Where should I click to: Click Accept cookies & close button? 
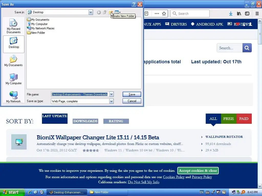(x=198, y=170)
